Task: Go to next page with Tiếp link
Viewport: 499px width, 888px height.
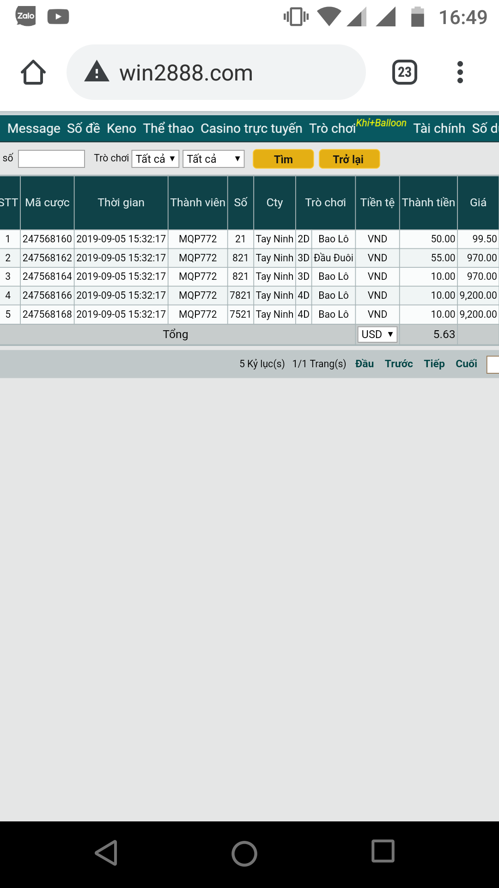Action: [434, 364]
